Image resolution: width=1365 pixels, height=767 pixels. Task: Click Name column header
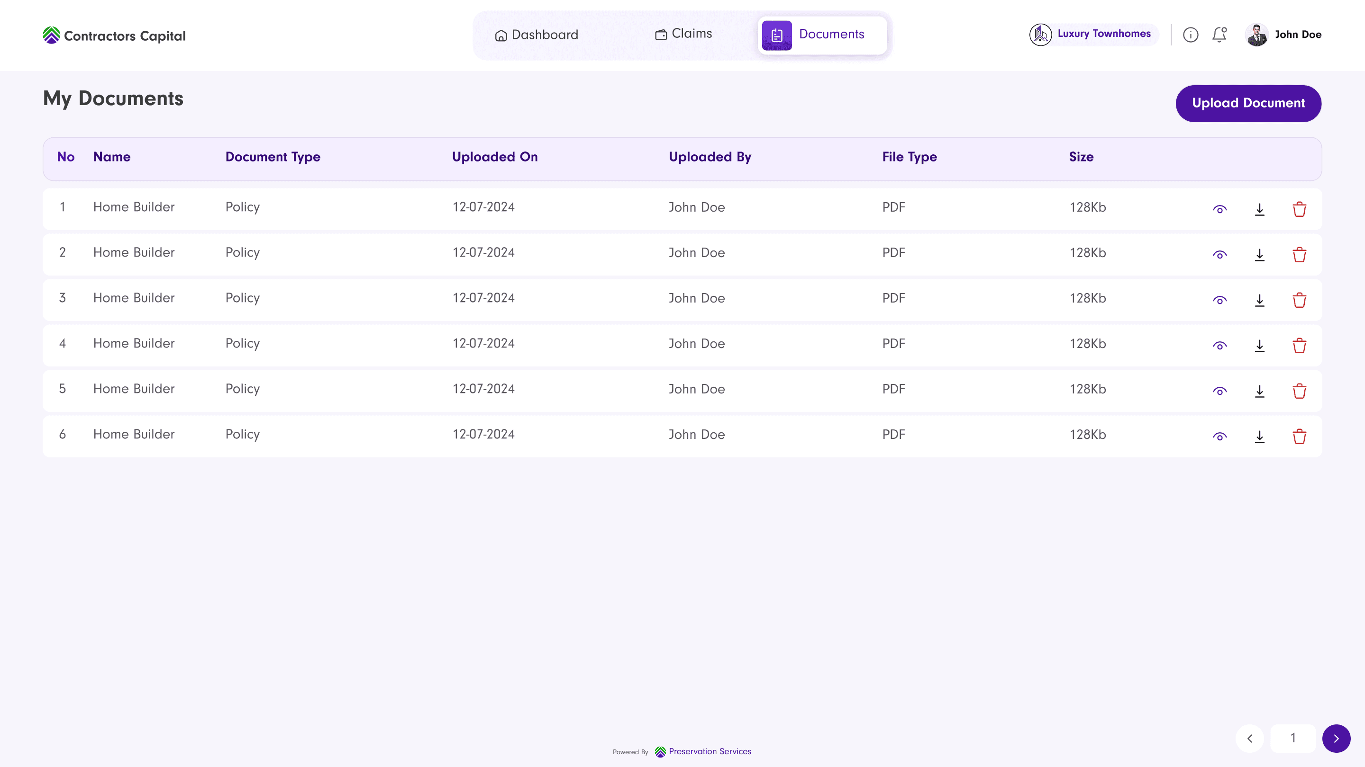click(112, 157)
